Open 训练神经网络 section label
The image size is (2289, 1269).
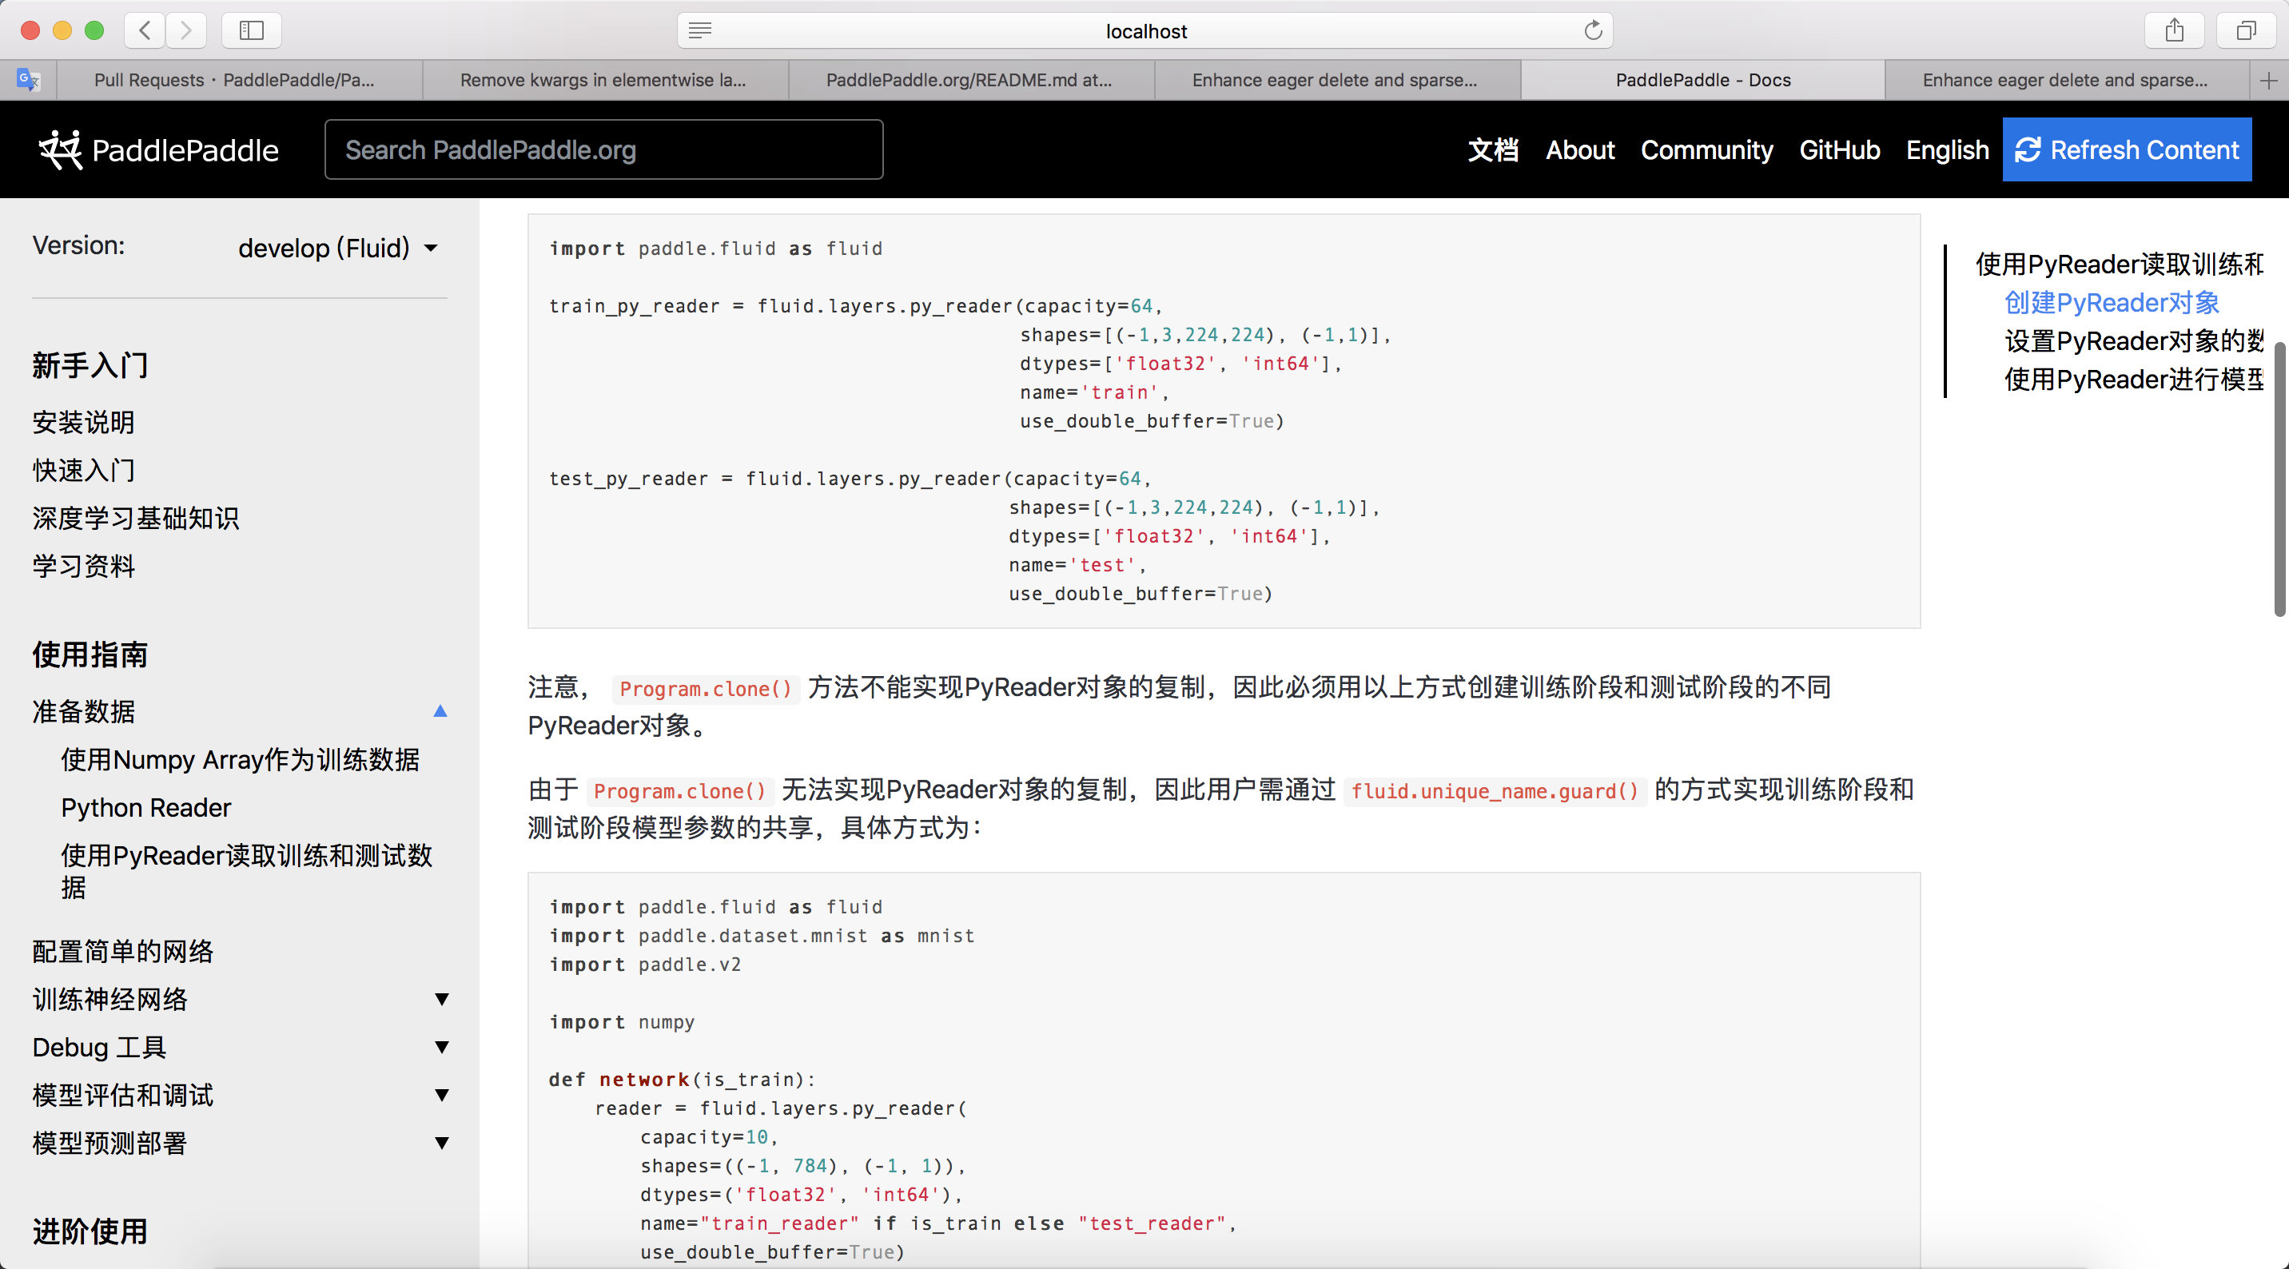(x=110, y=1000)
